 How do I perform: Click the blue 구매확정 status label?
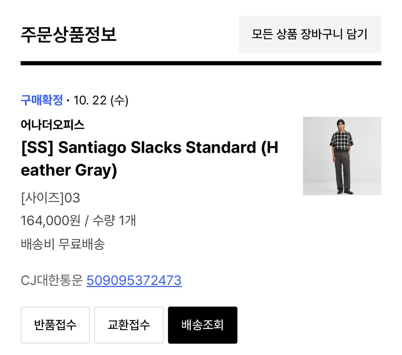coord(42,100)
